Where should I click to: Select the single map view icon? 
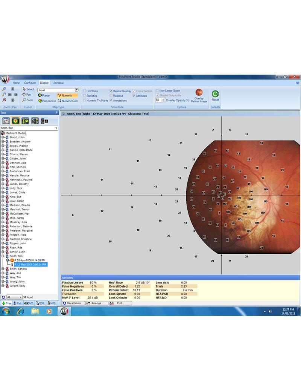15,121
